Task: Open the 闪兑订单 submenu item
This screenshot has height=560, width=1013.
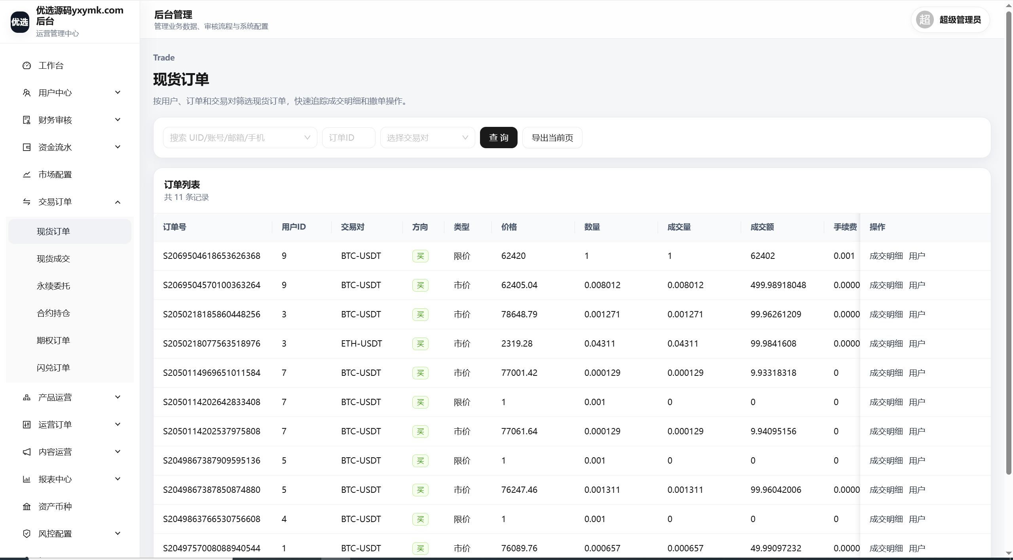Action: click(x=70, y=368)
